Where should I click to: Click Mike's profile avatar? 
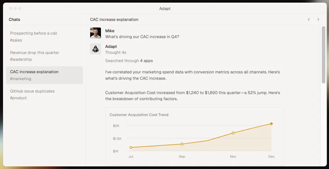tap(95, 33)
